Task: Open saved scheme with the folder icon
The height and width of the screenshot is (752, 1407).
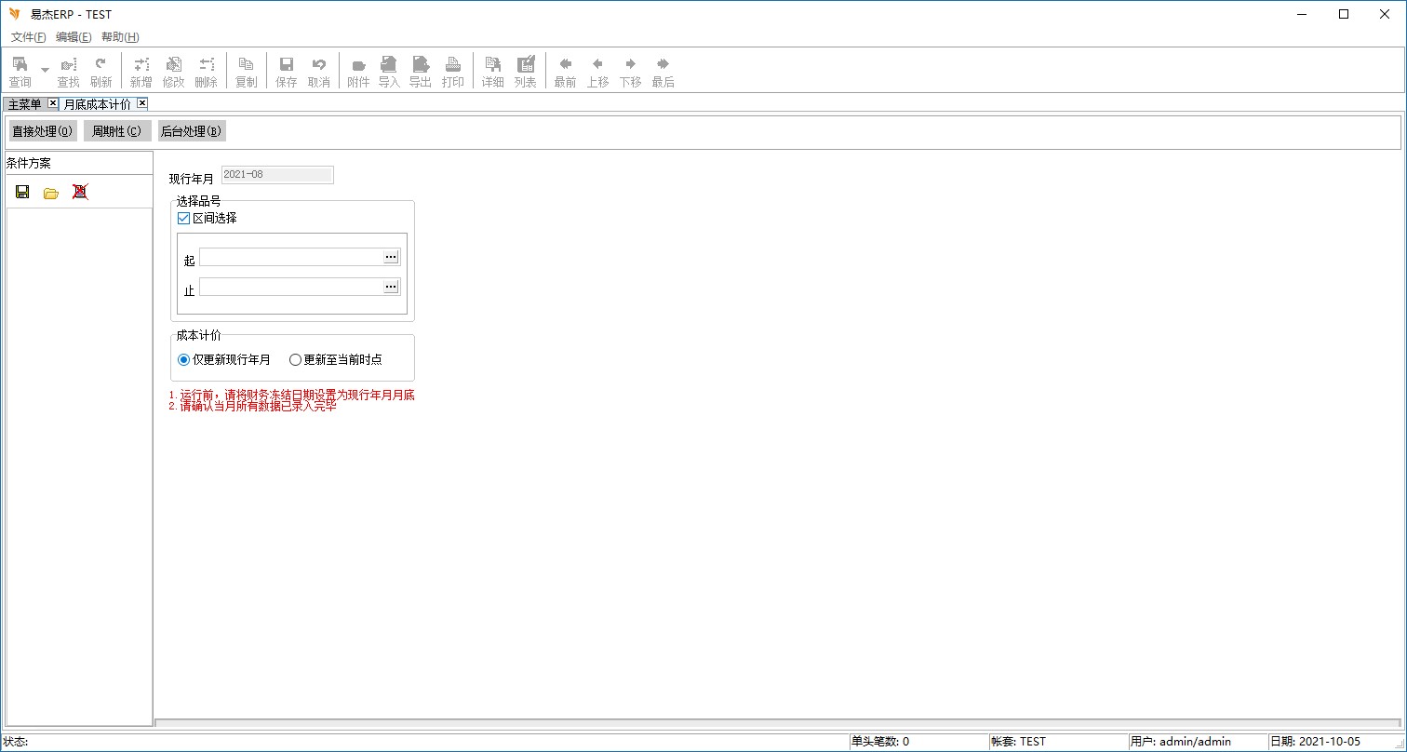Action: tap(51, 193)
